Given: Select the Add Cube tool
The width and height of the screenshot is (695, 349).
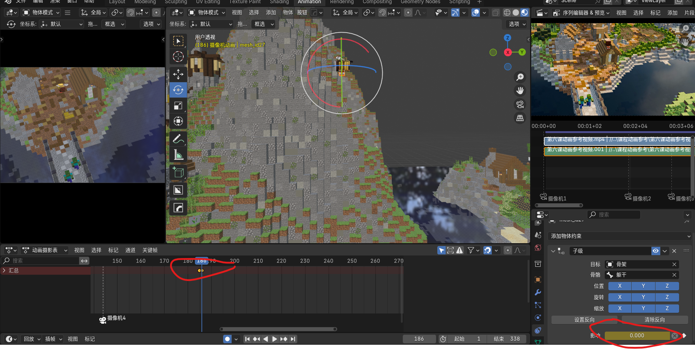Looking at the screenshot, I should [x=178, y=173].
